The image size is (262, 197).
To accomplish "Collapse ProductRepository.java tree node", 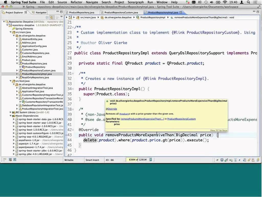I will (x=17, y=63).
